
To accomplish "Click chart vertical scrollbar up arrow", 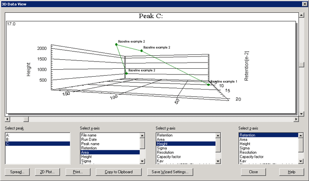I will tap(301, 15).
